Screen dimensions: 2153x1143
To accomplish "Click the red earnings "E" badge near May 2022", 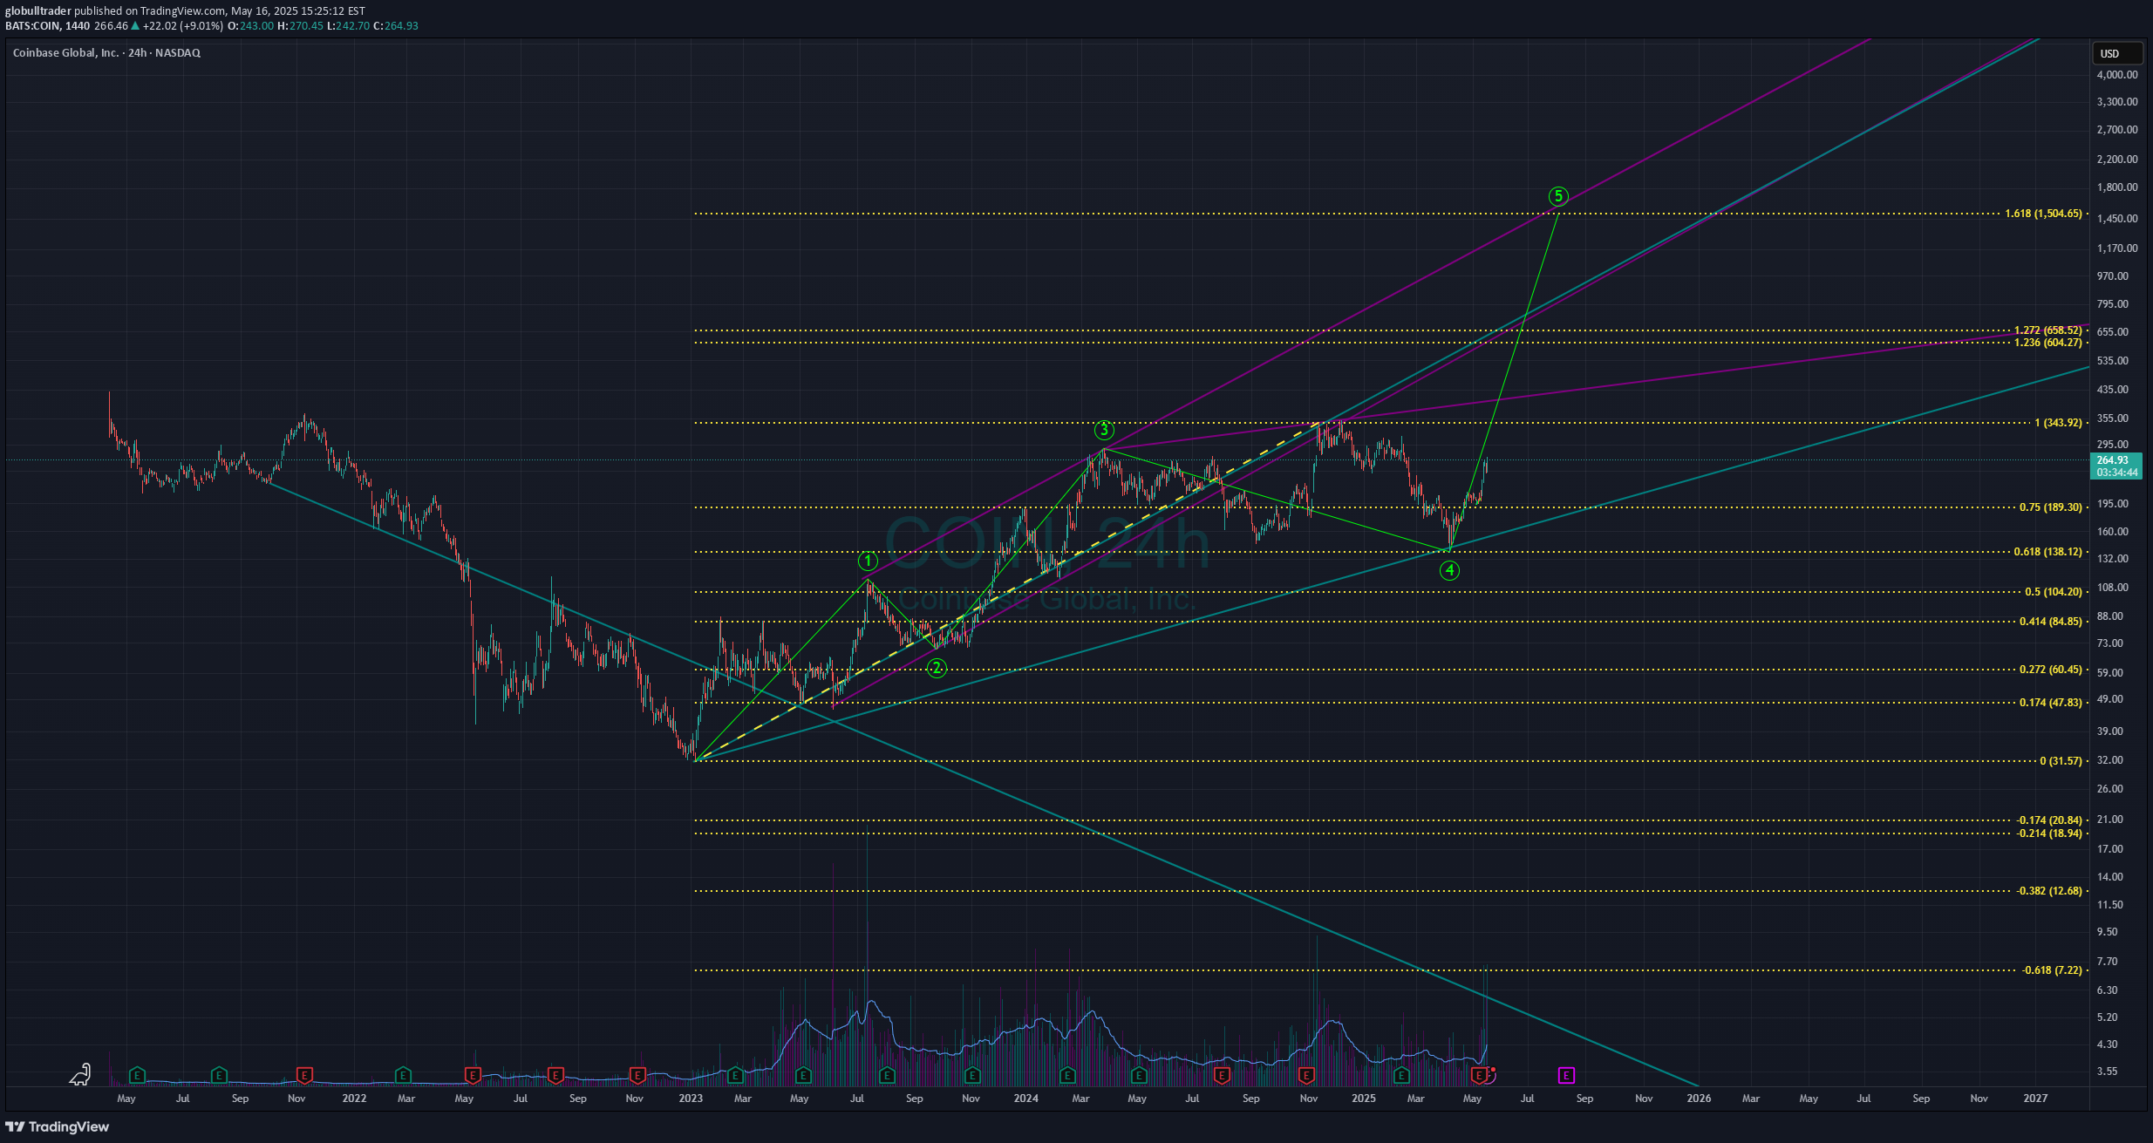I will click(473, 1075).
